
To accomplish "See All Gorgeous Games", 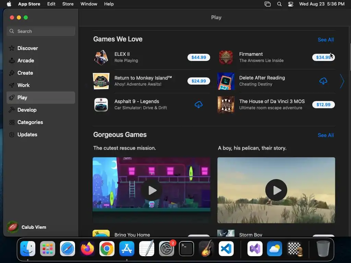I will [326, 135].
